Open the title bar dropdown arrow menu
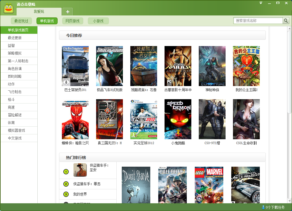 pos(260,3)
